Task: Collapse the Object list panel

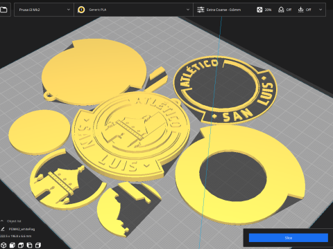Action: (2, 221)
